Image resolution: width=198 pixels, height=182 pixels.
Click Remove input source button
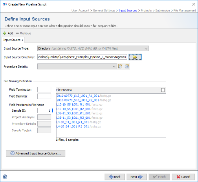tap(23, 33)
